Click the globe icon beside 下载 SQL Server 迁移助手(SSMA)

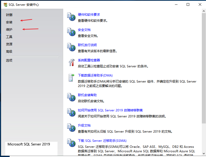(x=71, y=143)
